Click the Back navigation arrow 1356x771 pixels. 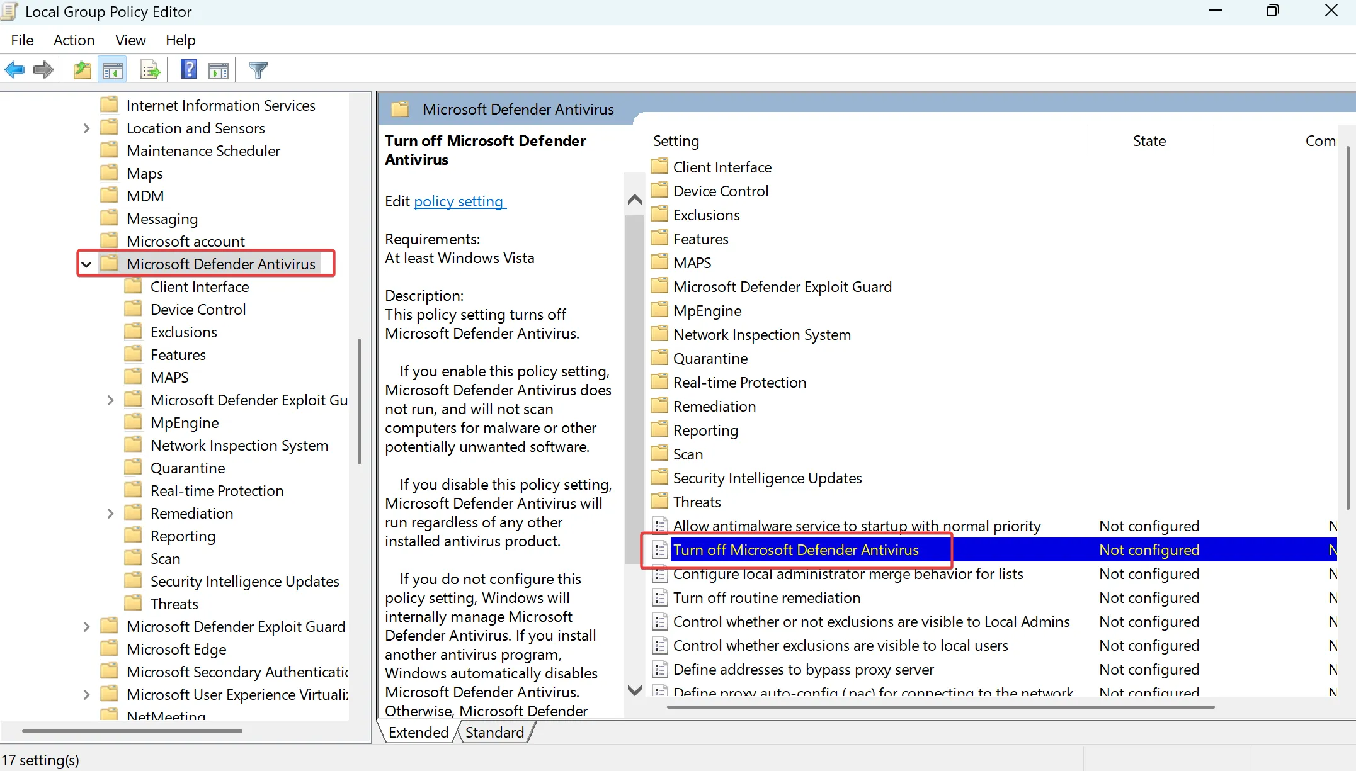tap(14, 69)
